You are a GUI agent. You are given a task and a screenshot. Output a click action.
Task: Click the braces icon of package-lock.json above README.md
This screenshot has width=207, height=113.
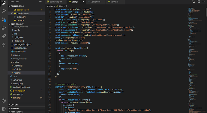[x=13, y=44]
